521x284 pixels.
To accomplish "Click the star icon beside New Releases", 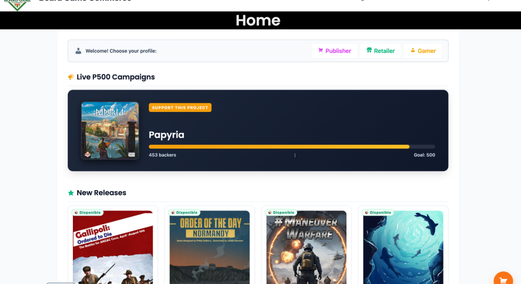I will pos(71,193).
